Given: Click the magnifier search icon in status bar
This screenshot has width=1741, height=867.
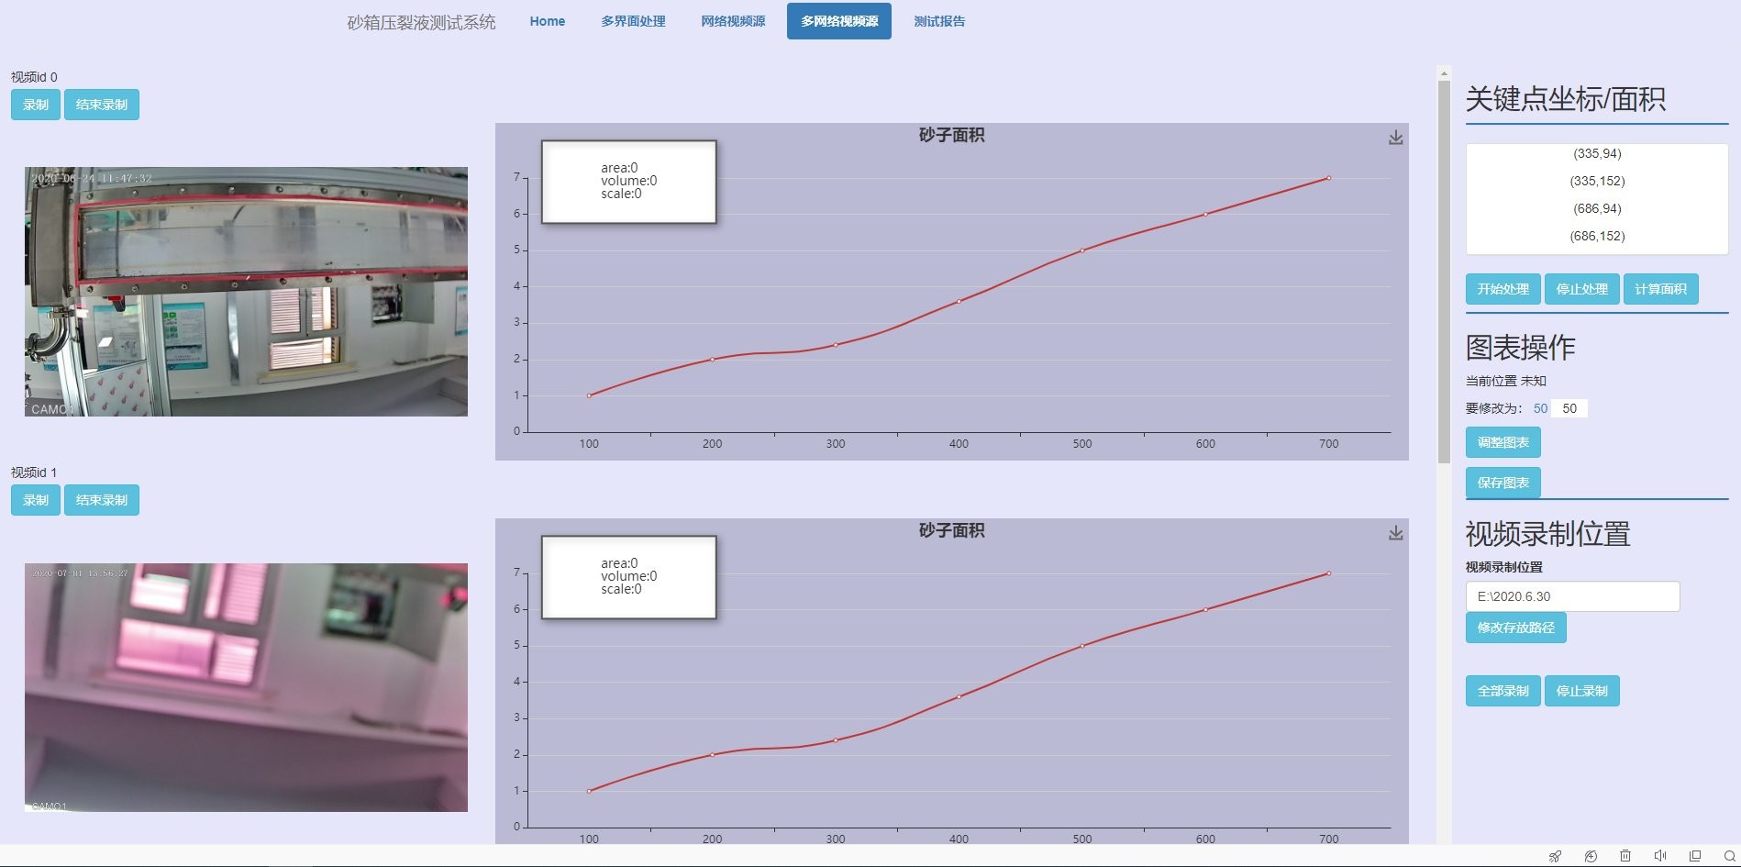Looking at the screenshot, I should click(x=1729, y=856).
